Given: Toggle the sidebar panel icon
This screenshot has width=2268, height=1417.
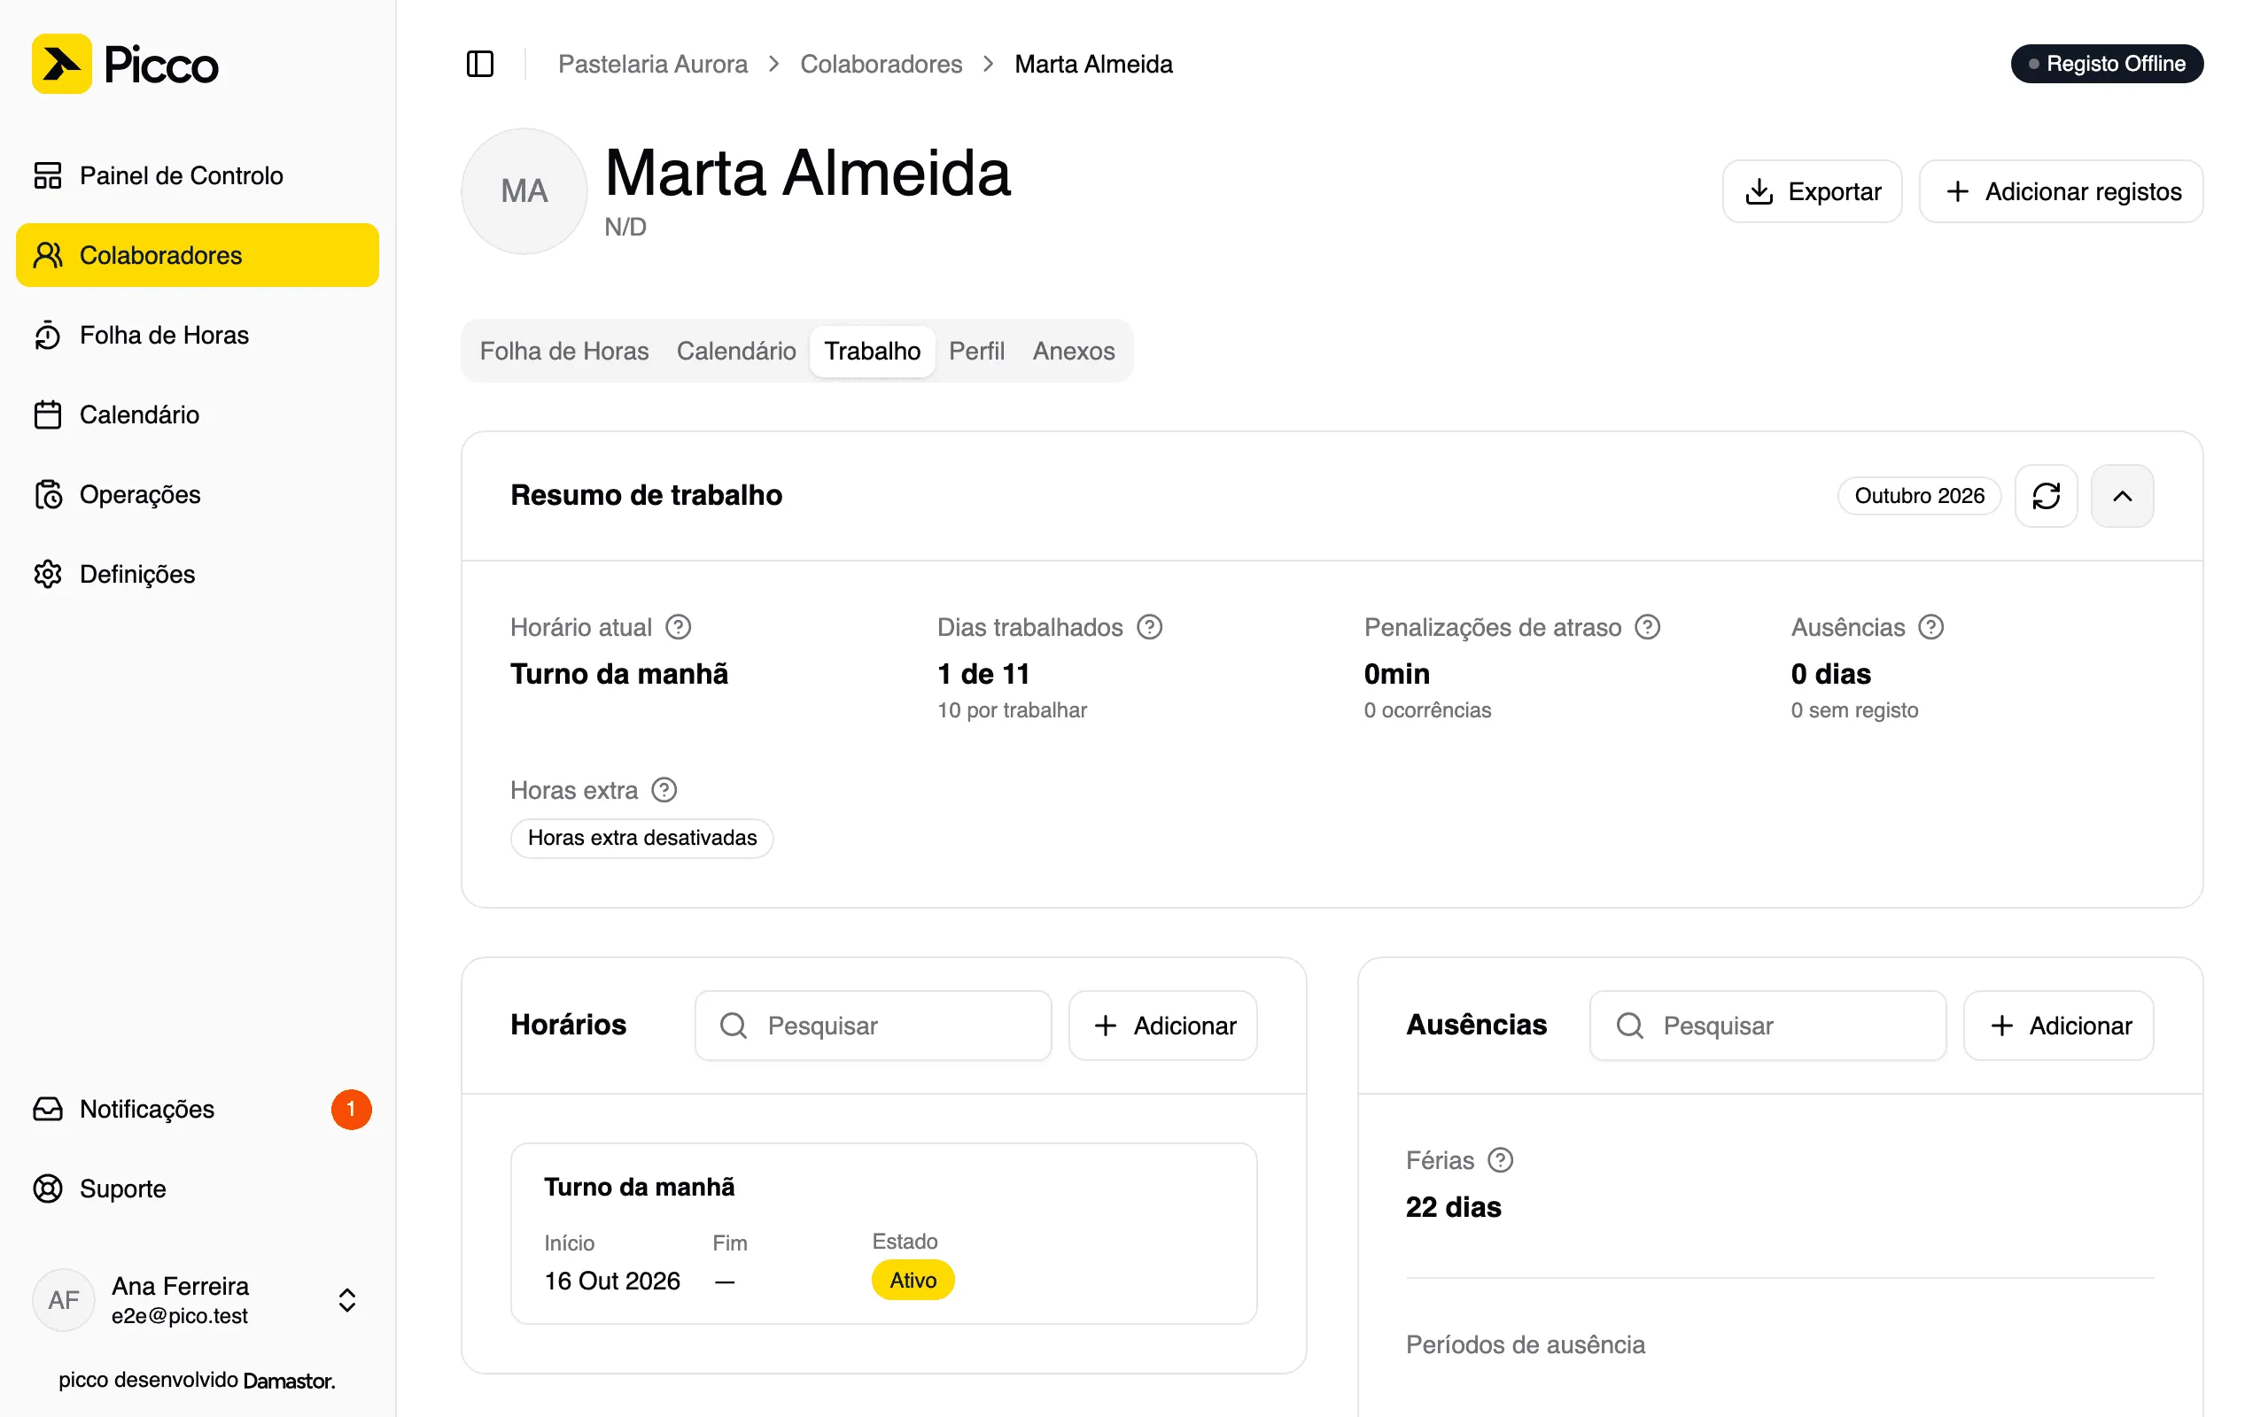Looking at the screenshot, I should point(480,64).
